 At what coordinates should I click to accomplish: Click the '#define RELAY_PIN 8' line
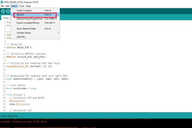[x=19, y=47]
